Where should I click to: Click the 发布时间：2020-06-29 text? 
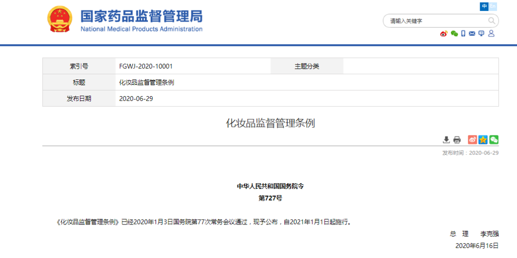tap(471, 153)
